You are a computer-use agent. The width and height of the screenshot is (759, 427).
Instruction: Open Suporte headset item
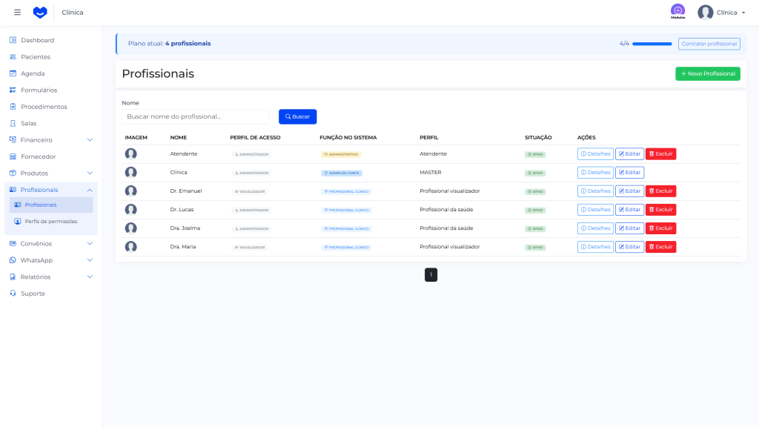point(33,294)
